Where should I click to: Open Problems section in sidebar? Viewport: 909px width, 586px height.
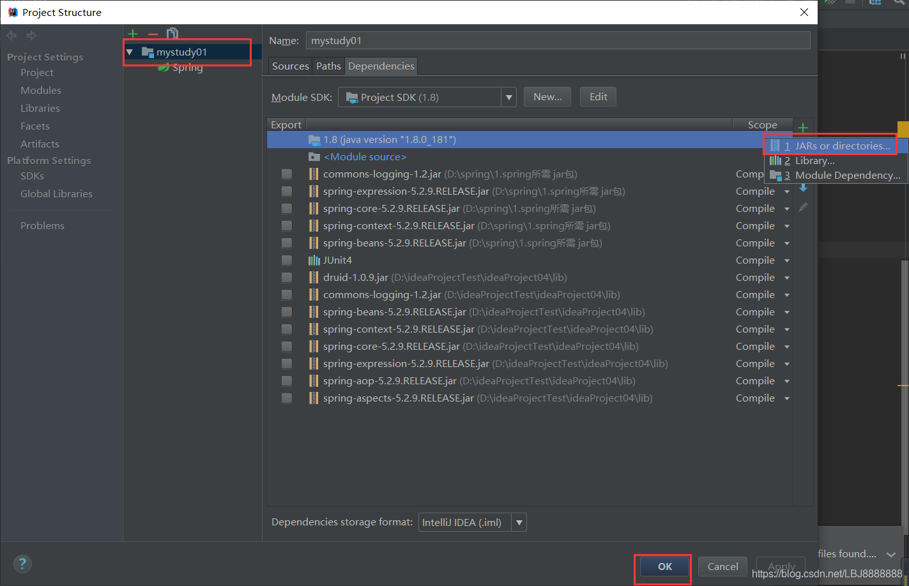tap(42, 226)
